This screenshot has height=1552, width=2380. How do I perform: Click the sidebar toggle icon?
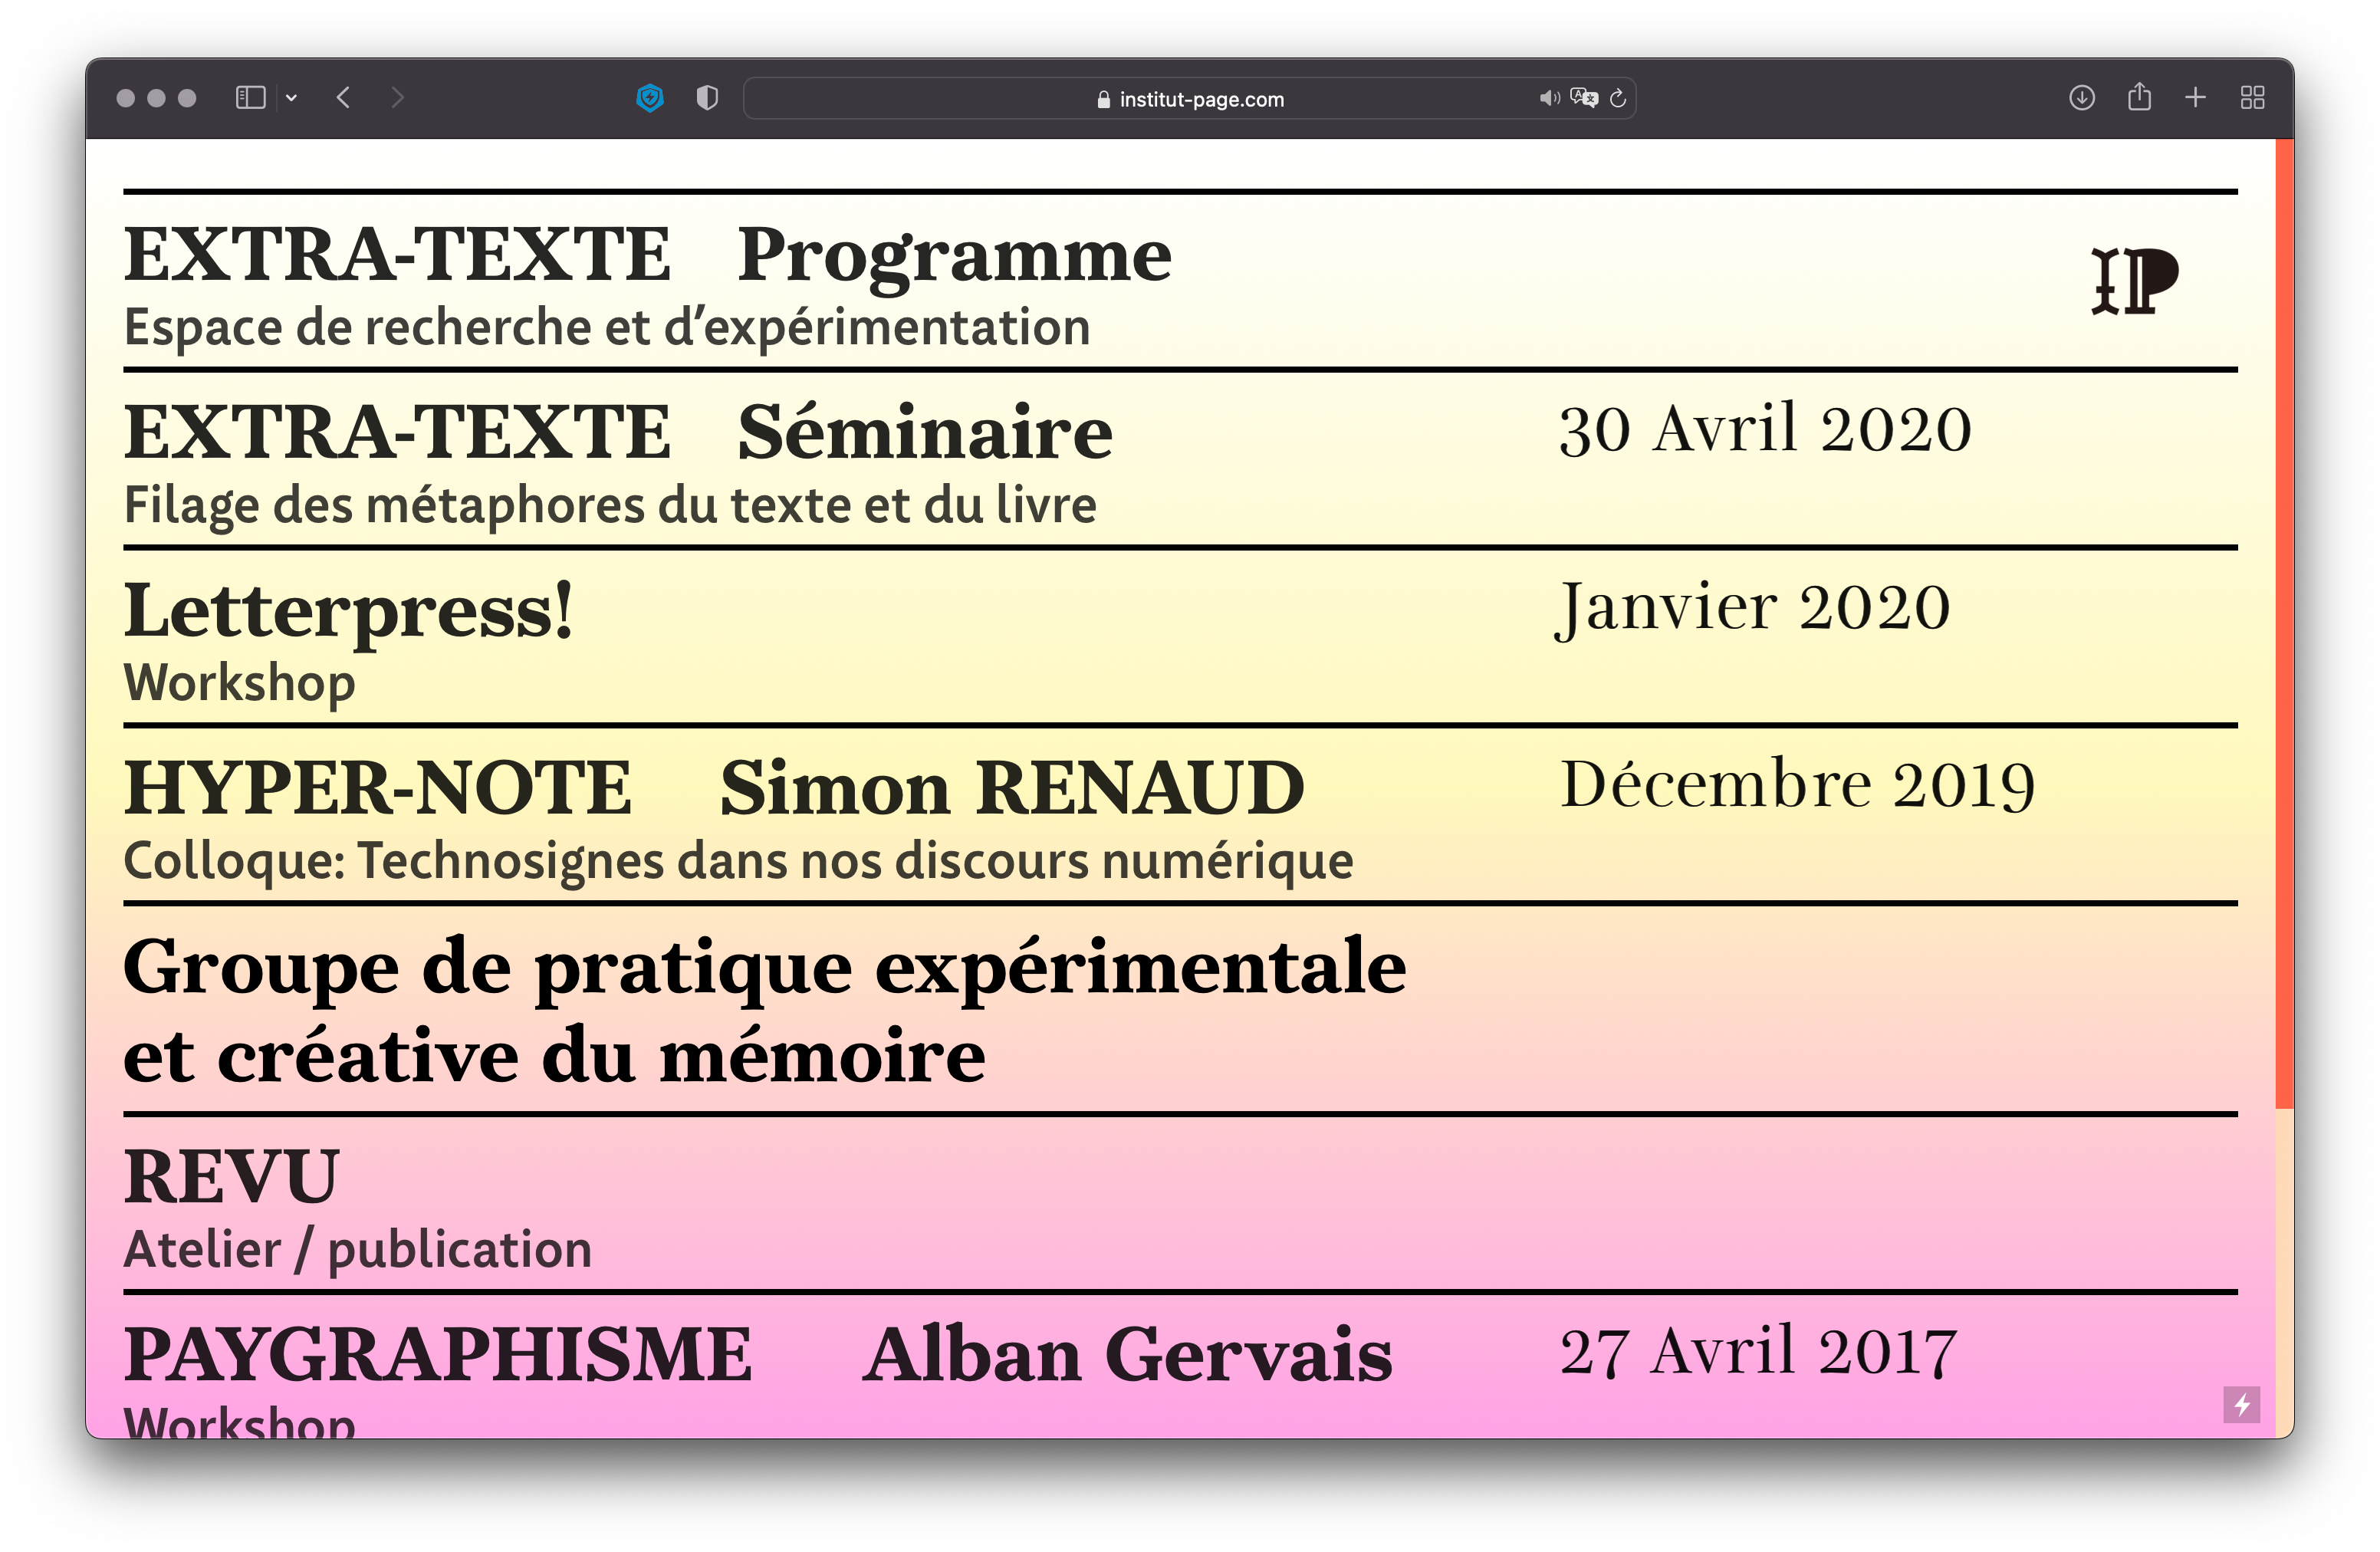(x=250, y=98)
